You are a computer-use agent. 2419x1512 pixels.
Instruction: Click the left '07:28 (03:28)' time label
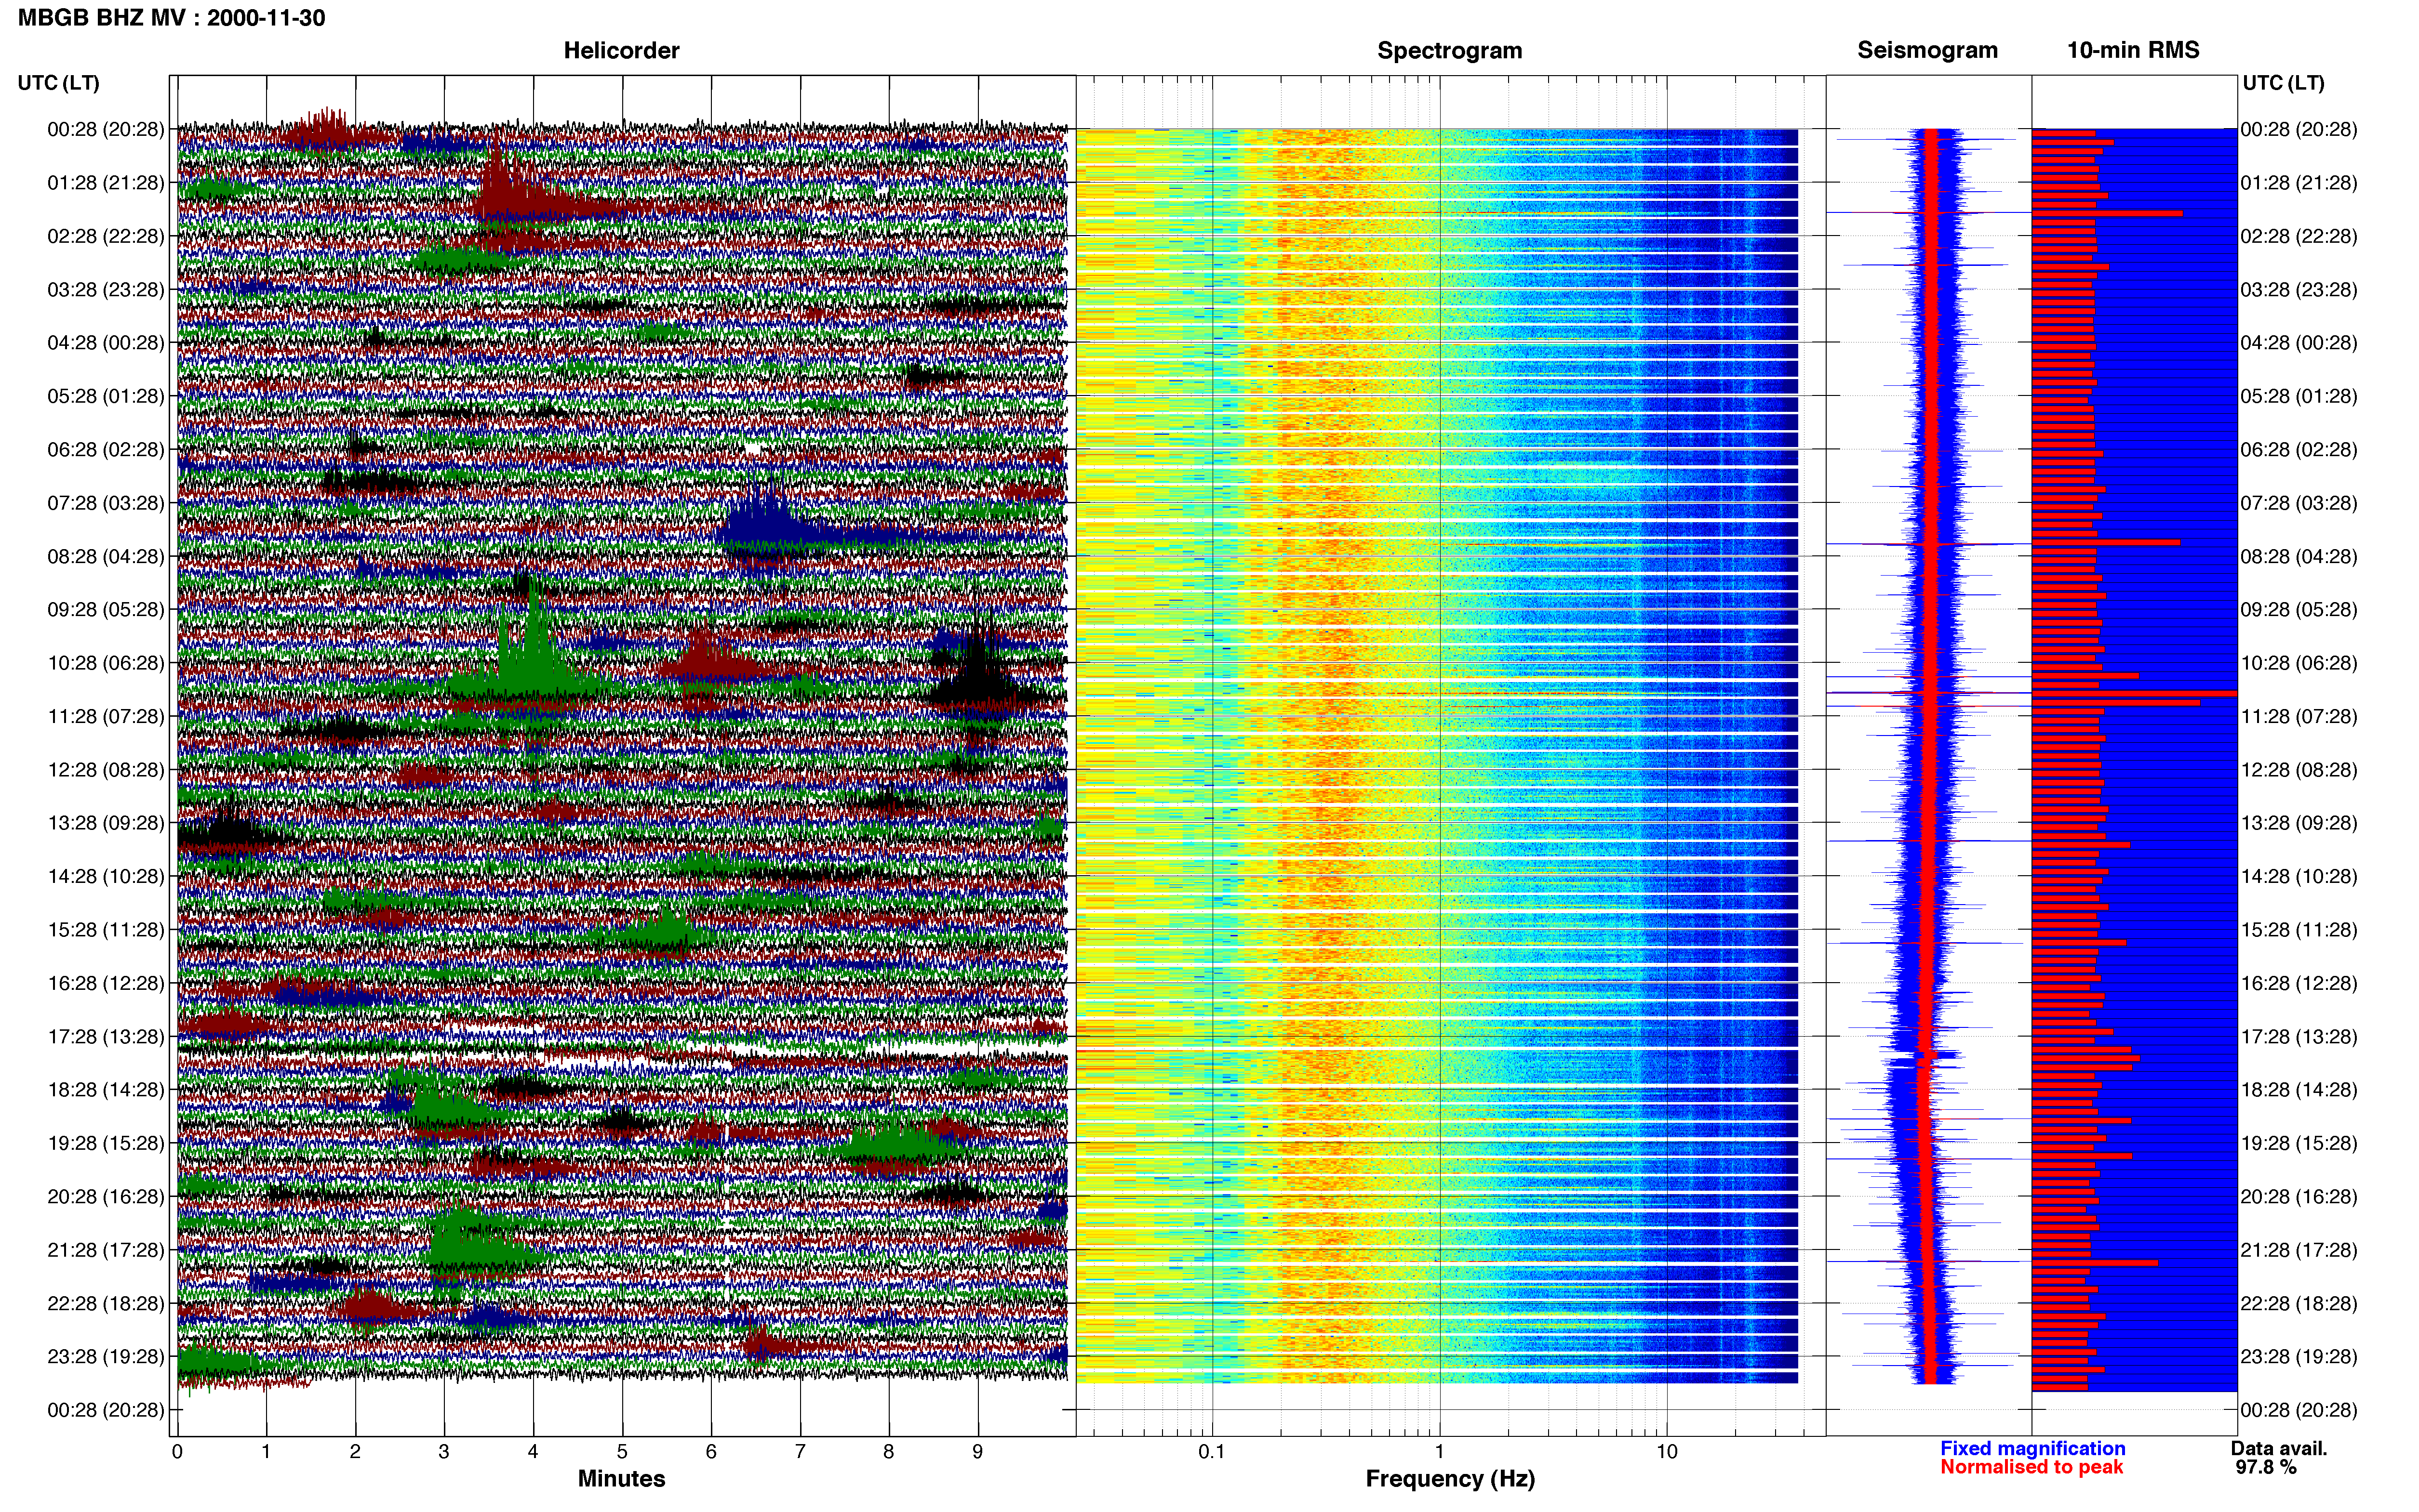point(106,503)
